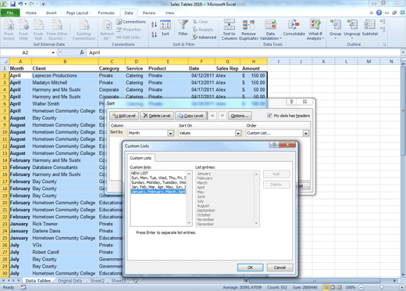Open Excel Help question mark icon
Image resolution: width=406 pixels, height=291 pixels.
point(379,13)
